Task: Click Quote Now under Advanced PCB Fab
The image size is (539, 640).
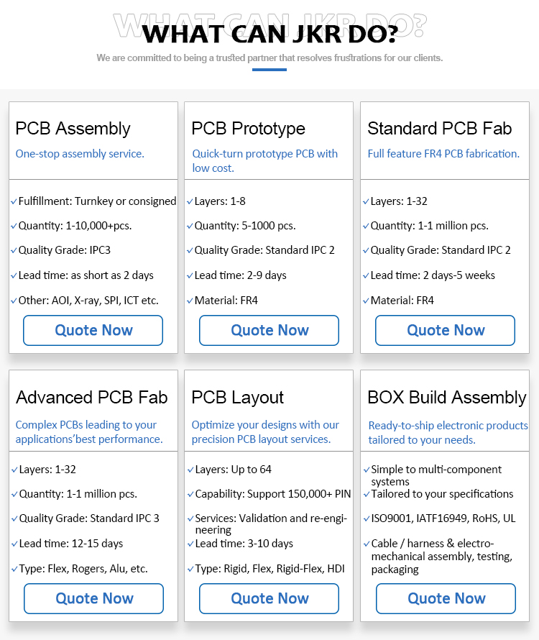Action: click(94, 598)
